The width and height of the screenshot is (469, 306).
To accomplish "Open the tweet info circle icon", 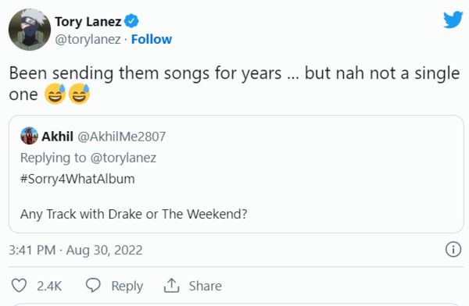I will pos(453,250).
